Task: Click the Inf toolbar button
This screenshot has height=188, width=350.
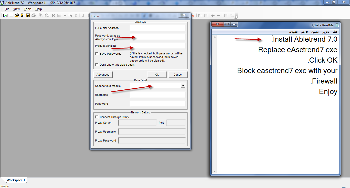Action: point(59,16)
